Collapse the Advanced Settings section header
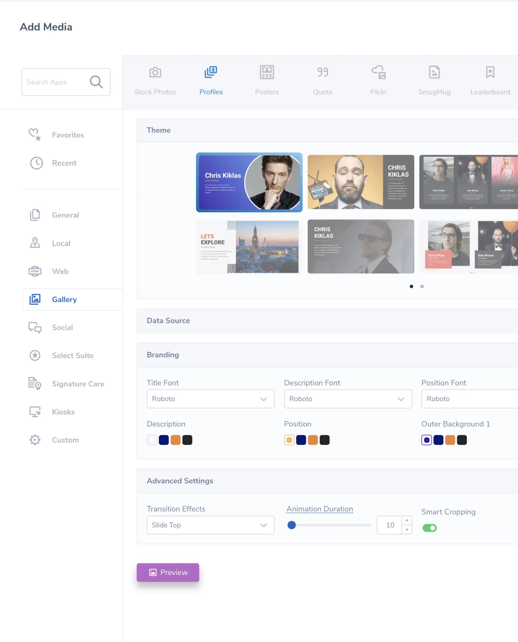518x642 pixels. 327,481
